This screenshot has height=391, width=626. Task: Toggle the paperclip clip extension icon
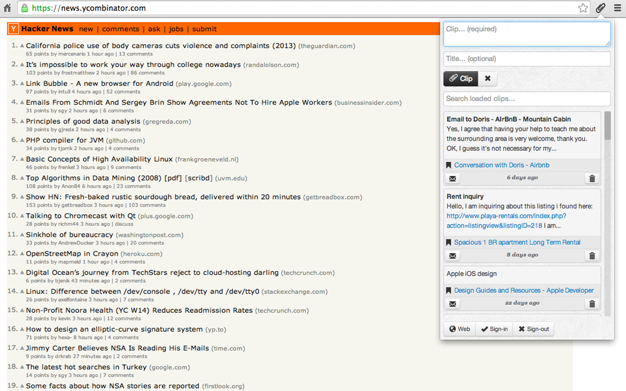601,8
